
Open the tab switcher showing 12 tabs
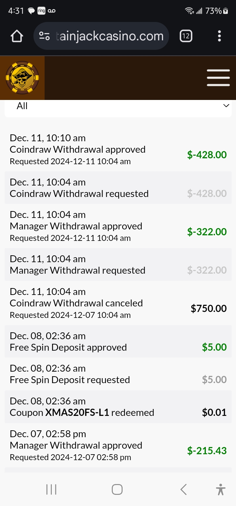tap(186, 36)
